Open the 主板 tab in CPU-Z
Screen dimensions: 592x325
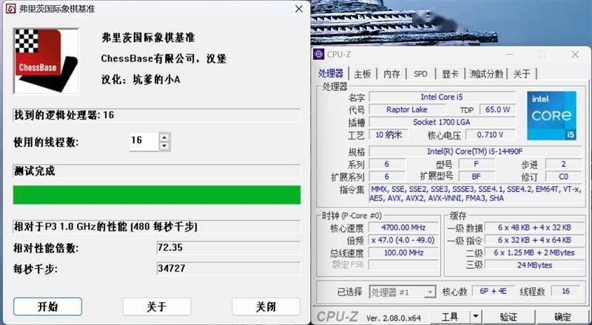pos(363,74)
